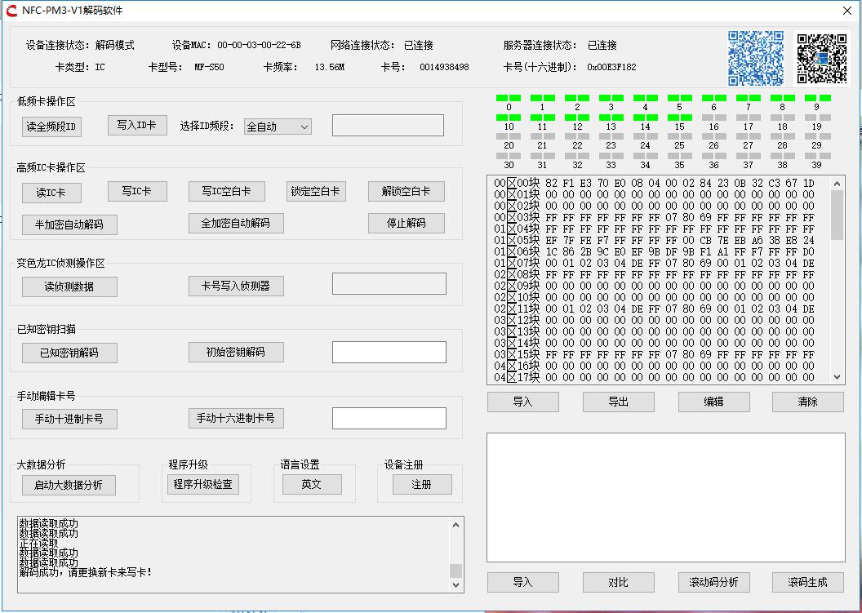Click the red C logo icon

[x=11, y=11]
